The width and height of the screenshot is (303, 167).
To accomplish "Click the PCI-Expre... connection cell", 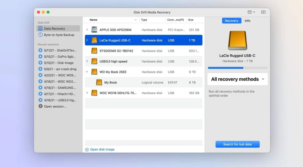I will (176, 30).
